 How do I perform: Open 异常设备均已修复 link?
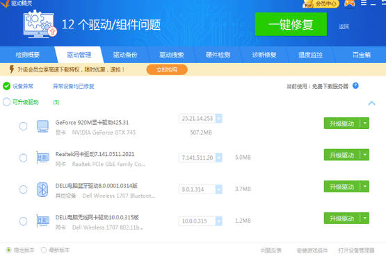pos(74,86)
